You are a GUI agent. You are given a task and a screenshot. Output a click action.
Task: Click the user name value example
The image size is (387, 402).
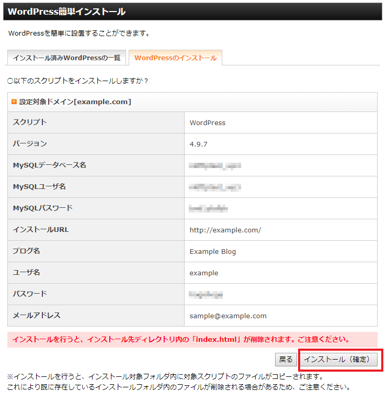(204, 273)
